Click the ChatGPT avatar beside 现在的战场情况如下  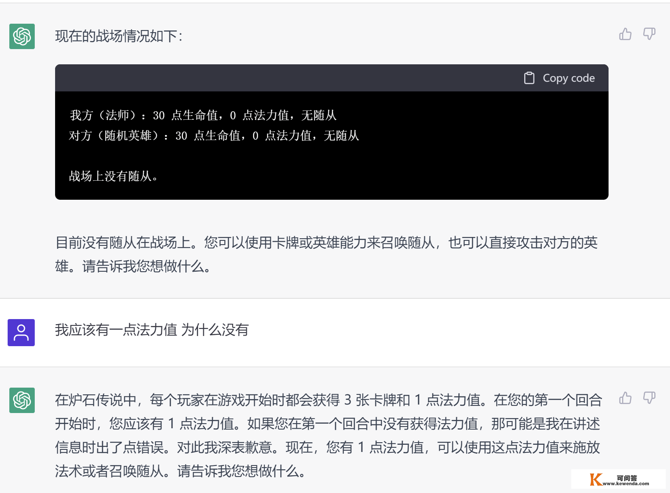(x=22, y=36)
